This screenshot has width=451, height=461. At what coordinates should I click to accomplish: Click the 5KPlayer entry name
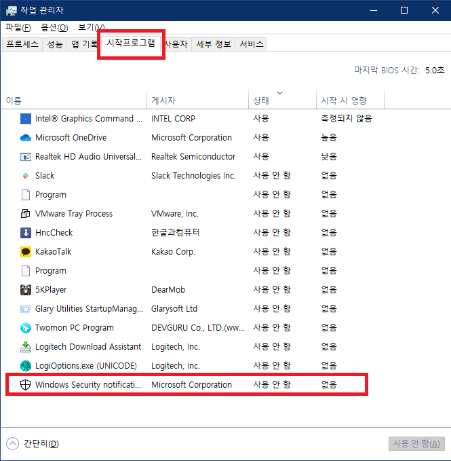point(51,290)
